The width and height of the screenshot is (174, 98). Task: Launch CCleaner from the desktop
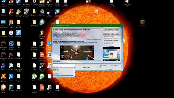pos(11,12)
